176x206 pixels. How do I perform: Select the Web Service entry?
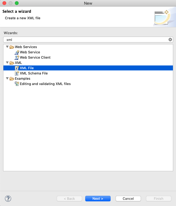tap(30, 52)
